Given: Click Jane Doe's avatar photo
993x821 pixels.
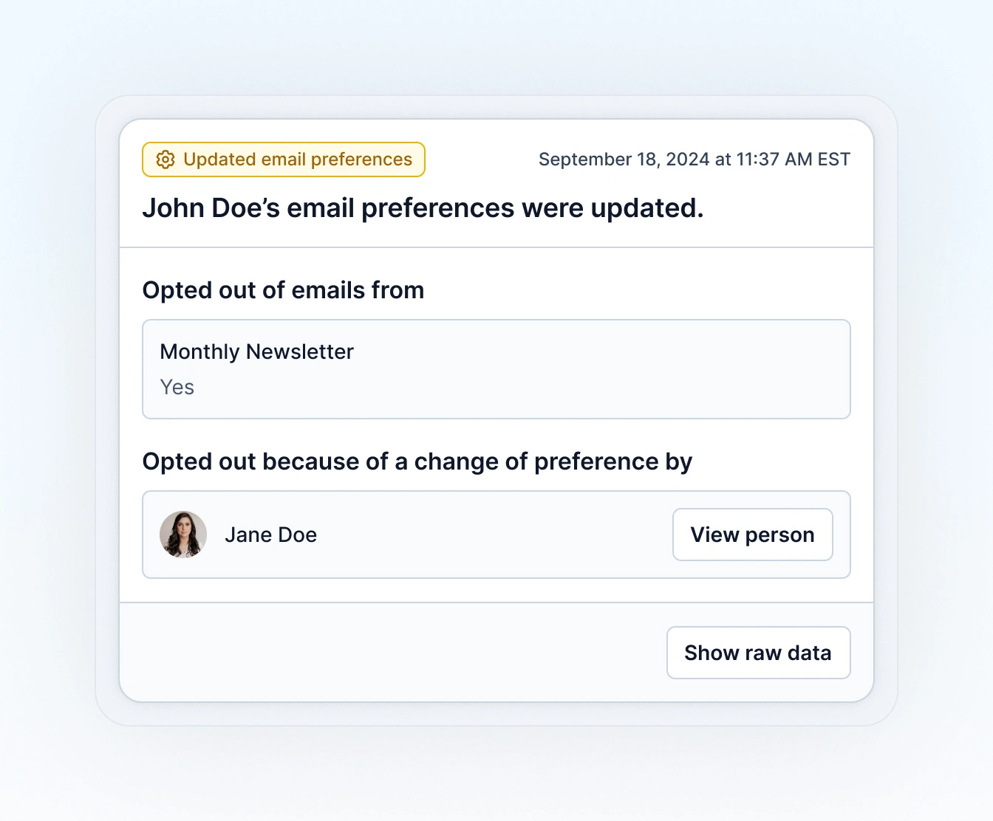Looking at the screenshot, I should coord(183,535).
